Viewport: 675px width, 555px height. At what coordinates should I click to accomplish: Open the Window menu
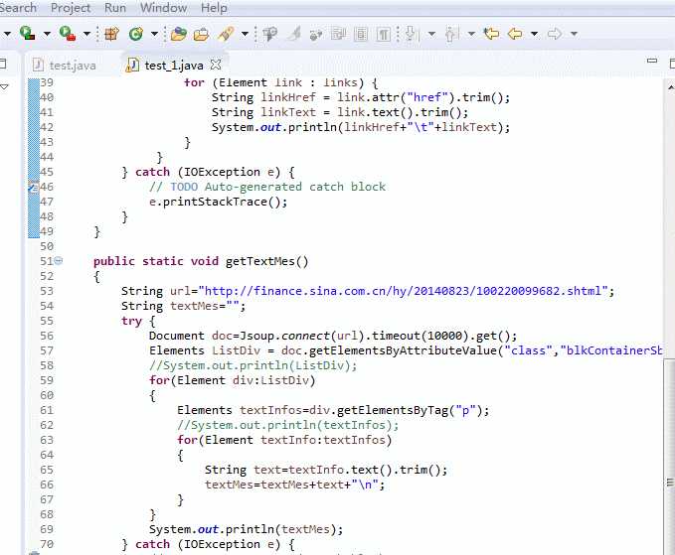[x=164, y=8]
